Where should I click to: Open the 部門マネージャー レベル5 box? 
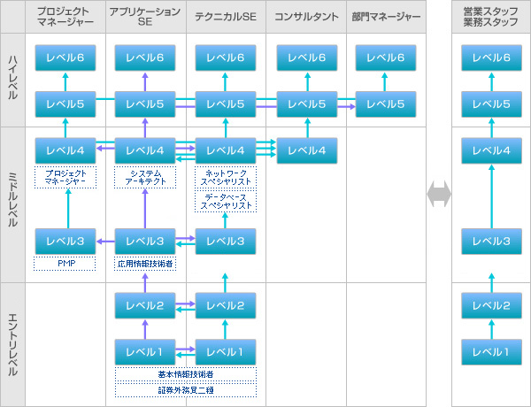[386, 104]
